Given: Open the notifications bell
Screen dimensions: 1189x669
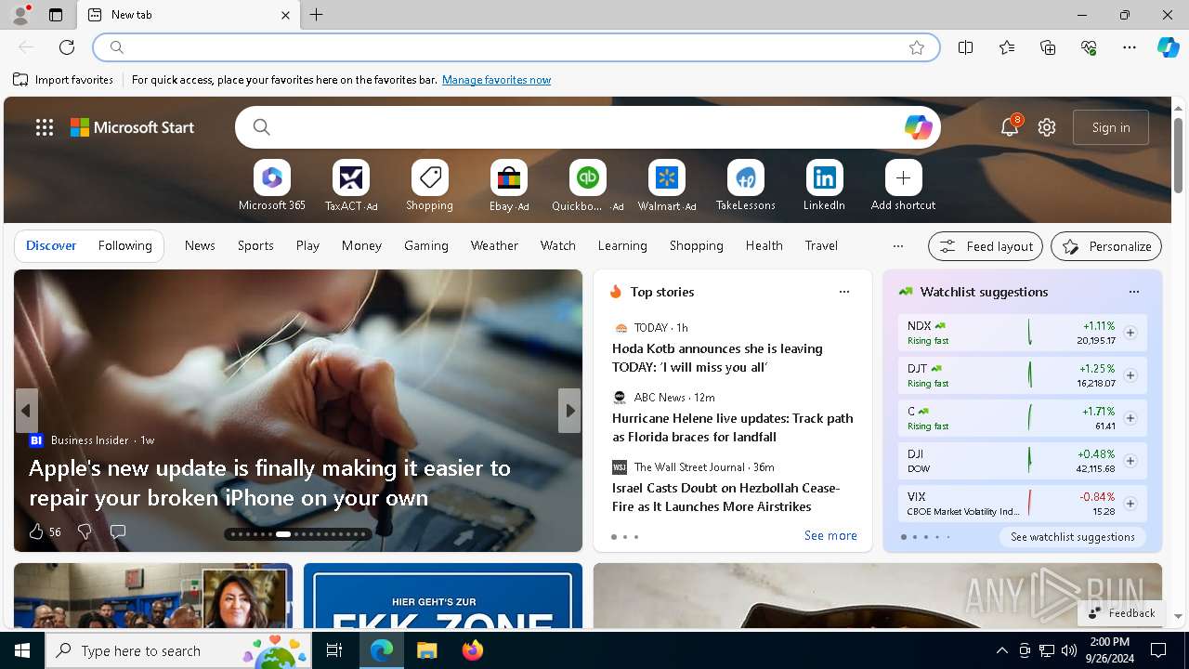Looking at the screenshot, I should (1010, 127).
